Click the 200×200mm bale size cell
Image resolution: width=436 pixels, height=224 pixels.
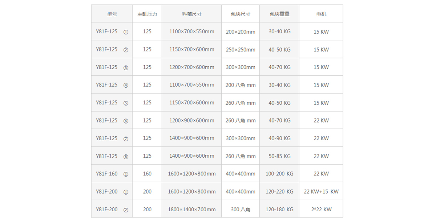coord(241,32)
